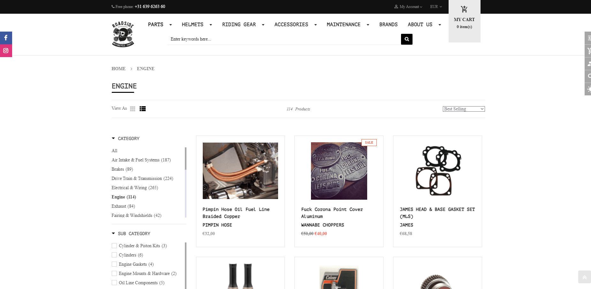Expand the My Account dropdown
Screen dimensions: 591x289
pyautogui.click(x=411, y=7)
